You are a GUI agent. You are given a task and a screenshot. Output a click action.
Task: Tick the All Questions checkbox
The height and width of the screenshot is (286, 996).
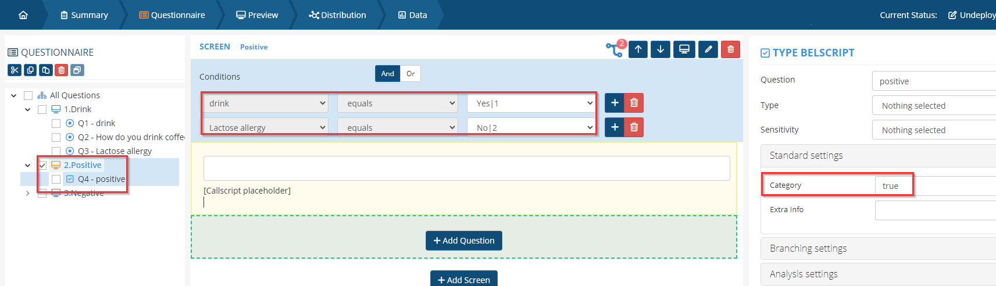point(28,95)
